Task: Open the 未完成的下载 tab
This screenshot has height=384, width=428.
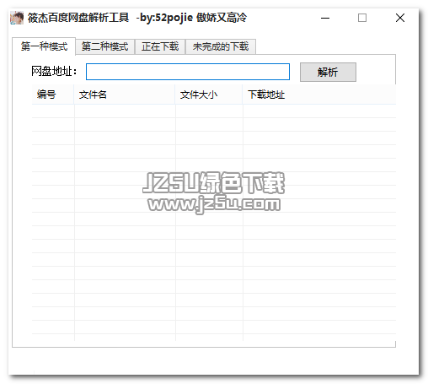Action: coord(221,46)
